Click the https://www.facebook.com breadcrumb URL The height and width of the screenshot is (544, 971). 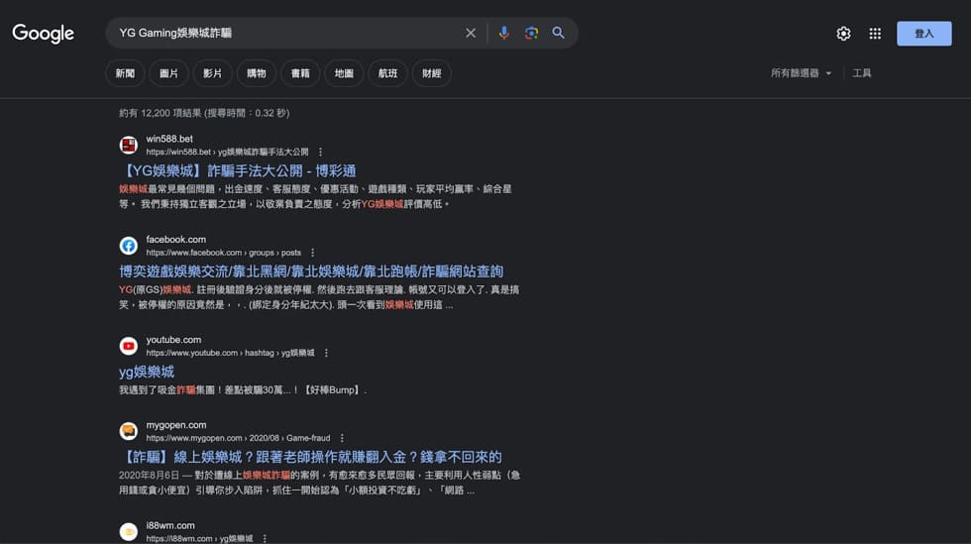point(224,253)
